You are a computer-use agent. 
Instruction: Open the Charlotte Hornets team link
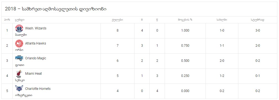(38, 89)
